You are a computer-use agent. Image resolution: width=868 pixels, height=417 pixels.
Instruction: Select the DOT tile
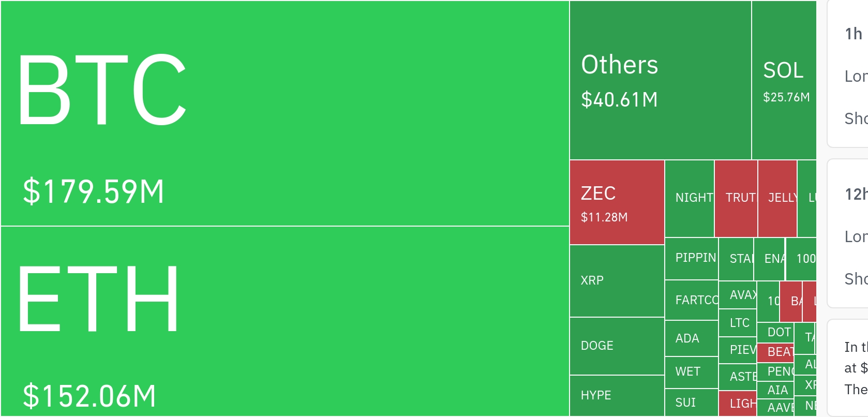tap(775, 332)
